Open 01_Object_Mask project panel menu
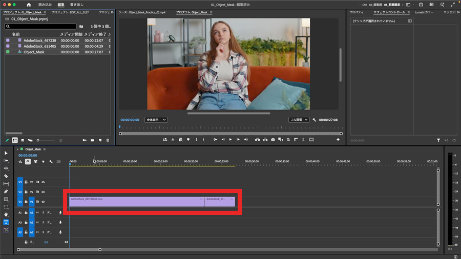461x259 pixels. (45, 12)
